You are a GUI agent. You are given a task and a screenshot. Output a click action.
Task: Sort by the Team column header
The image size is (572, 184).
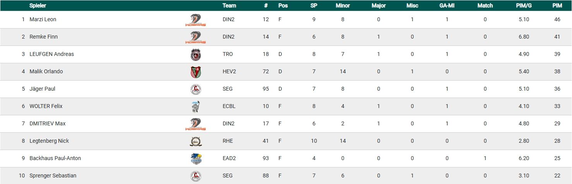pyautogui.click(x=229, y=5)
